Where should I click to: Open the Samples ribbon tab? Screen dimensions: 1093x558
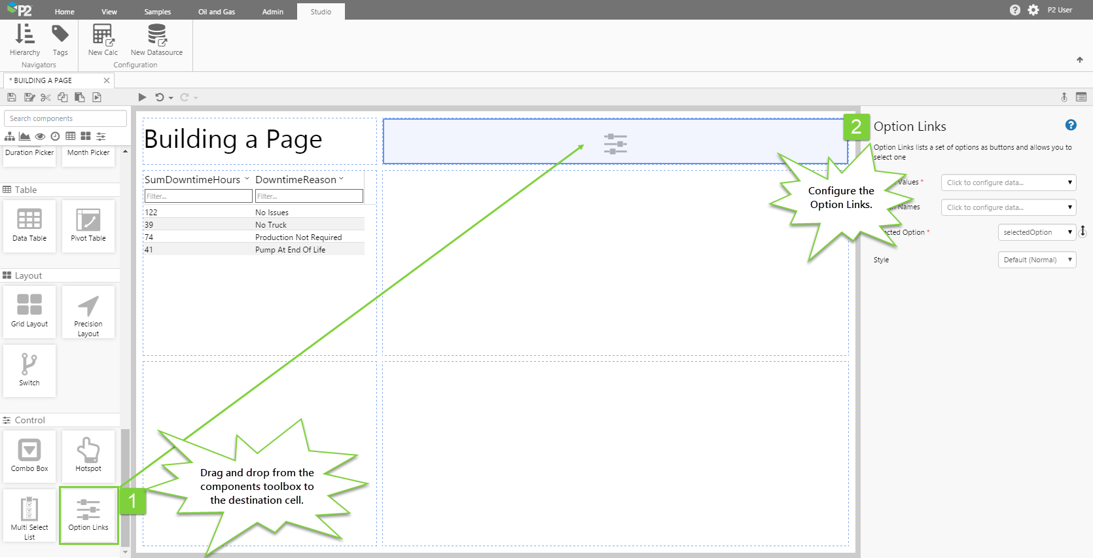pyautogui.click(x=158, y=12)
